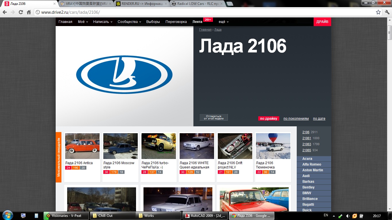Click the EN language indicator
Image resolution: width=392 pixels, height=220 pixels.
326,215
